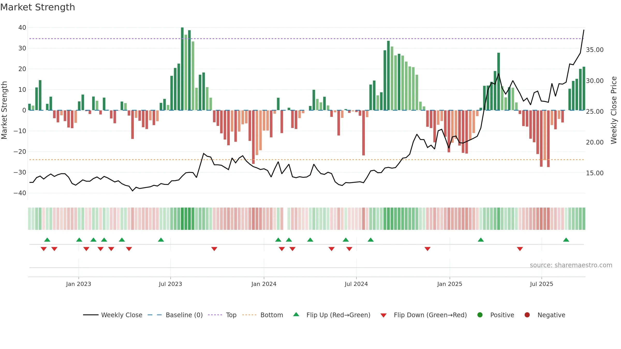Screen dimensions: 621x349
Task: Toggle the Top legend entry
Action: pyautogui.click(x=222, y=315)
